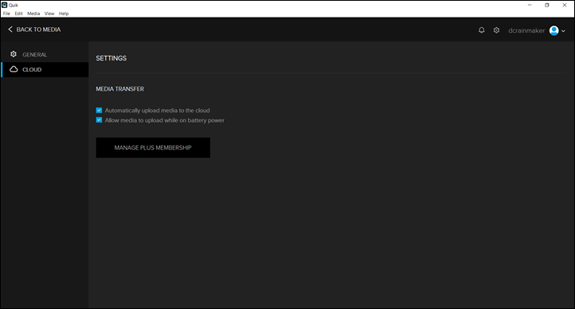Click the General gear icon in the sidebar
The height and width of the screenshot is (309, 575).
14,54
